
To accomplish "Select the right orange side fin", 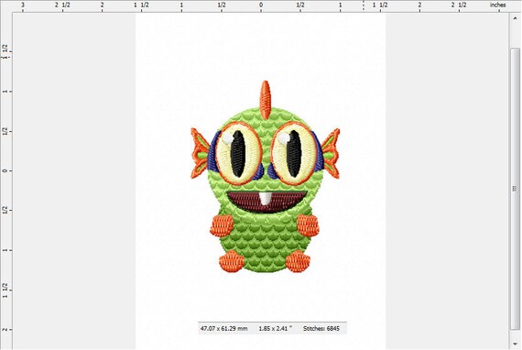I will 332,153.
